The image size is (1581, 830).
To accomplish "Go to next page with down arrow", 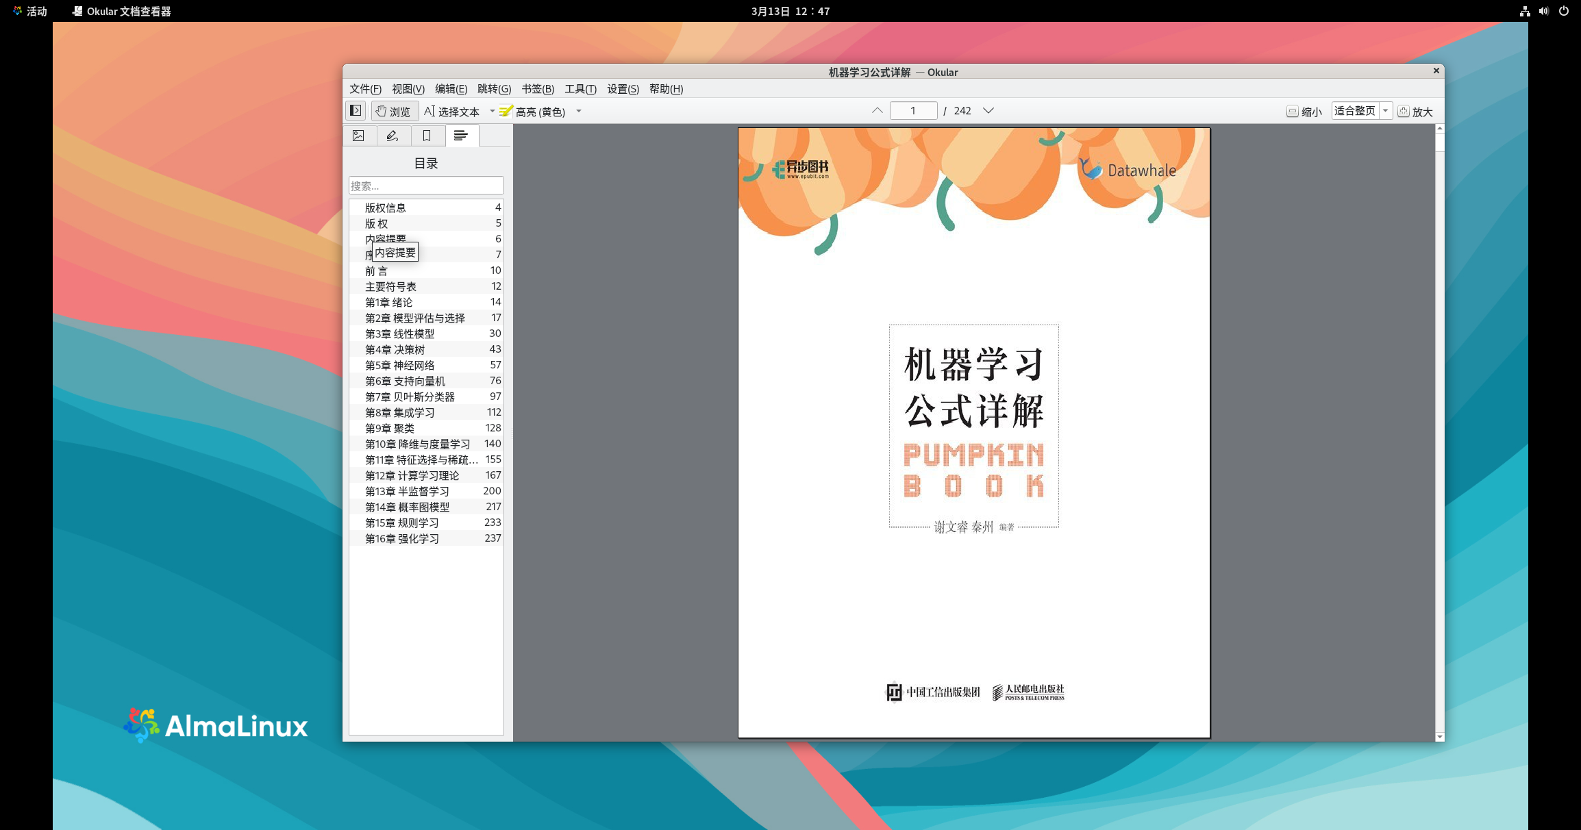I will (988, 110).
